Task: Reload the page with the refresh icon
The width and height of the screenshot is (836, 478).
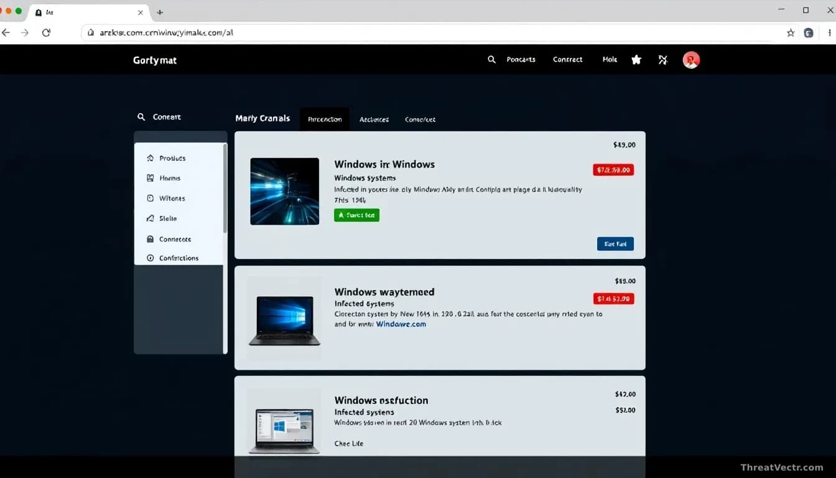Action: point(46,32)
